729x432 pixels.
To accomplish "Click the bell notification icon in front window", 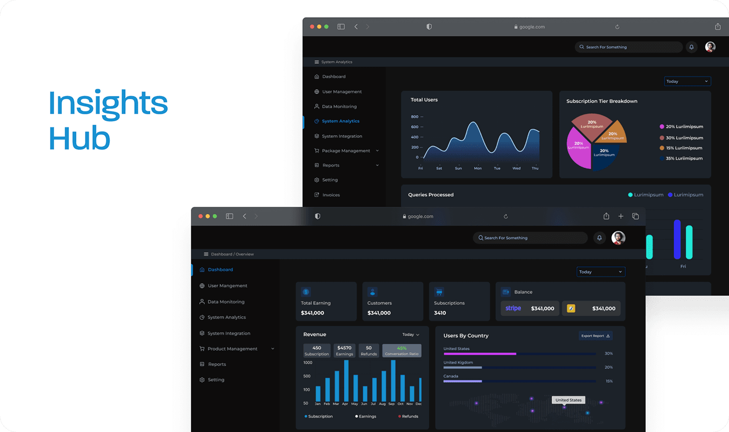I will point(599,238).
